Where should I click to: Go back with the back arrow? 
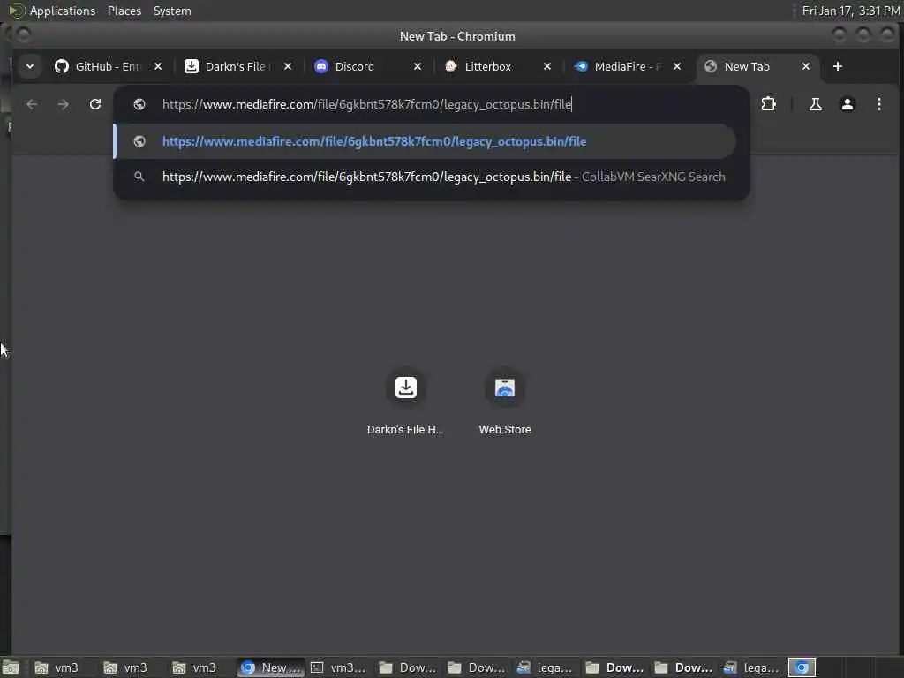32,104
